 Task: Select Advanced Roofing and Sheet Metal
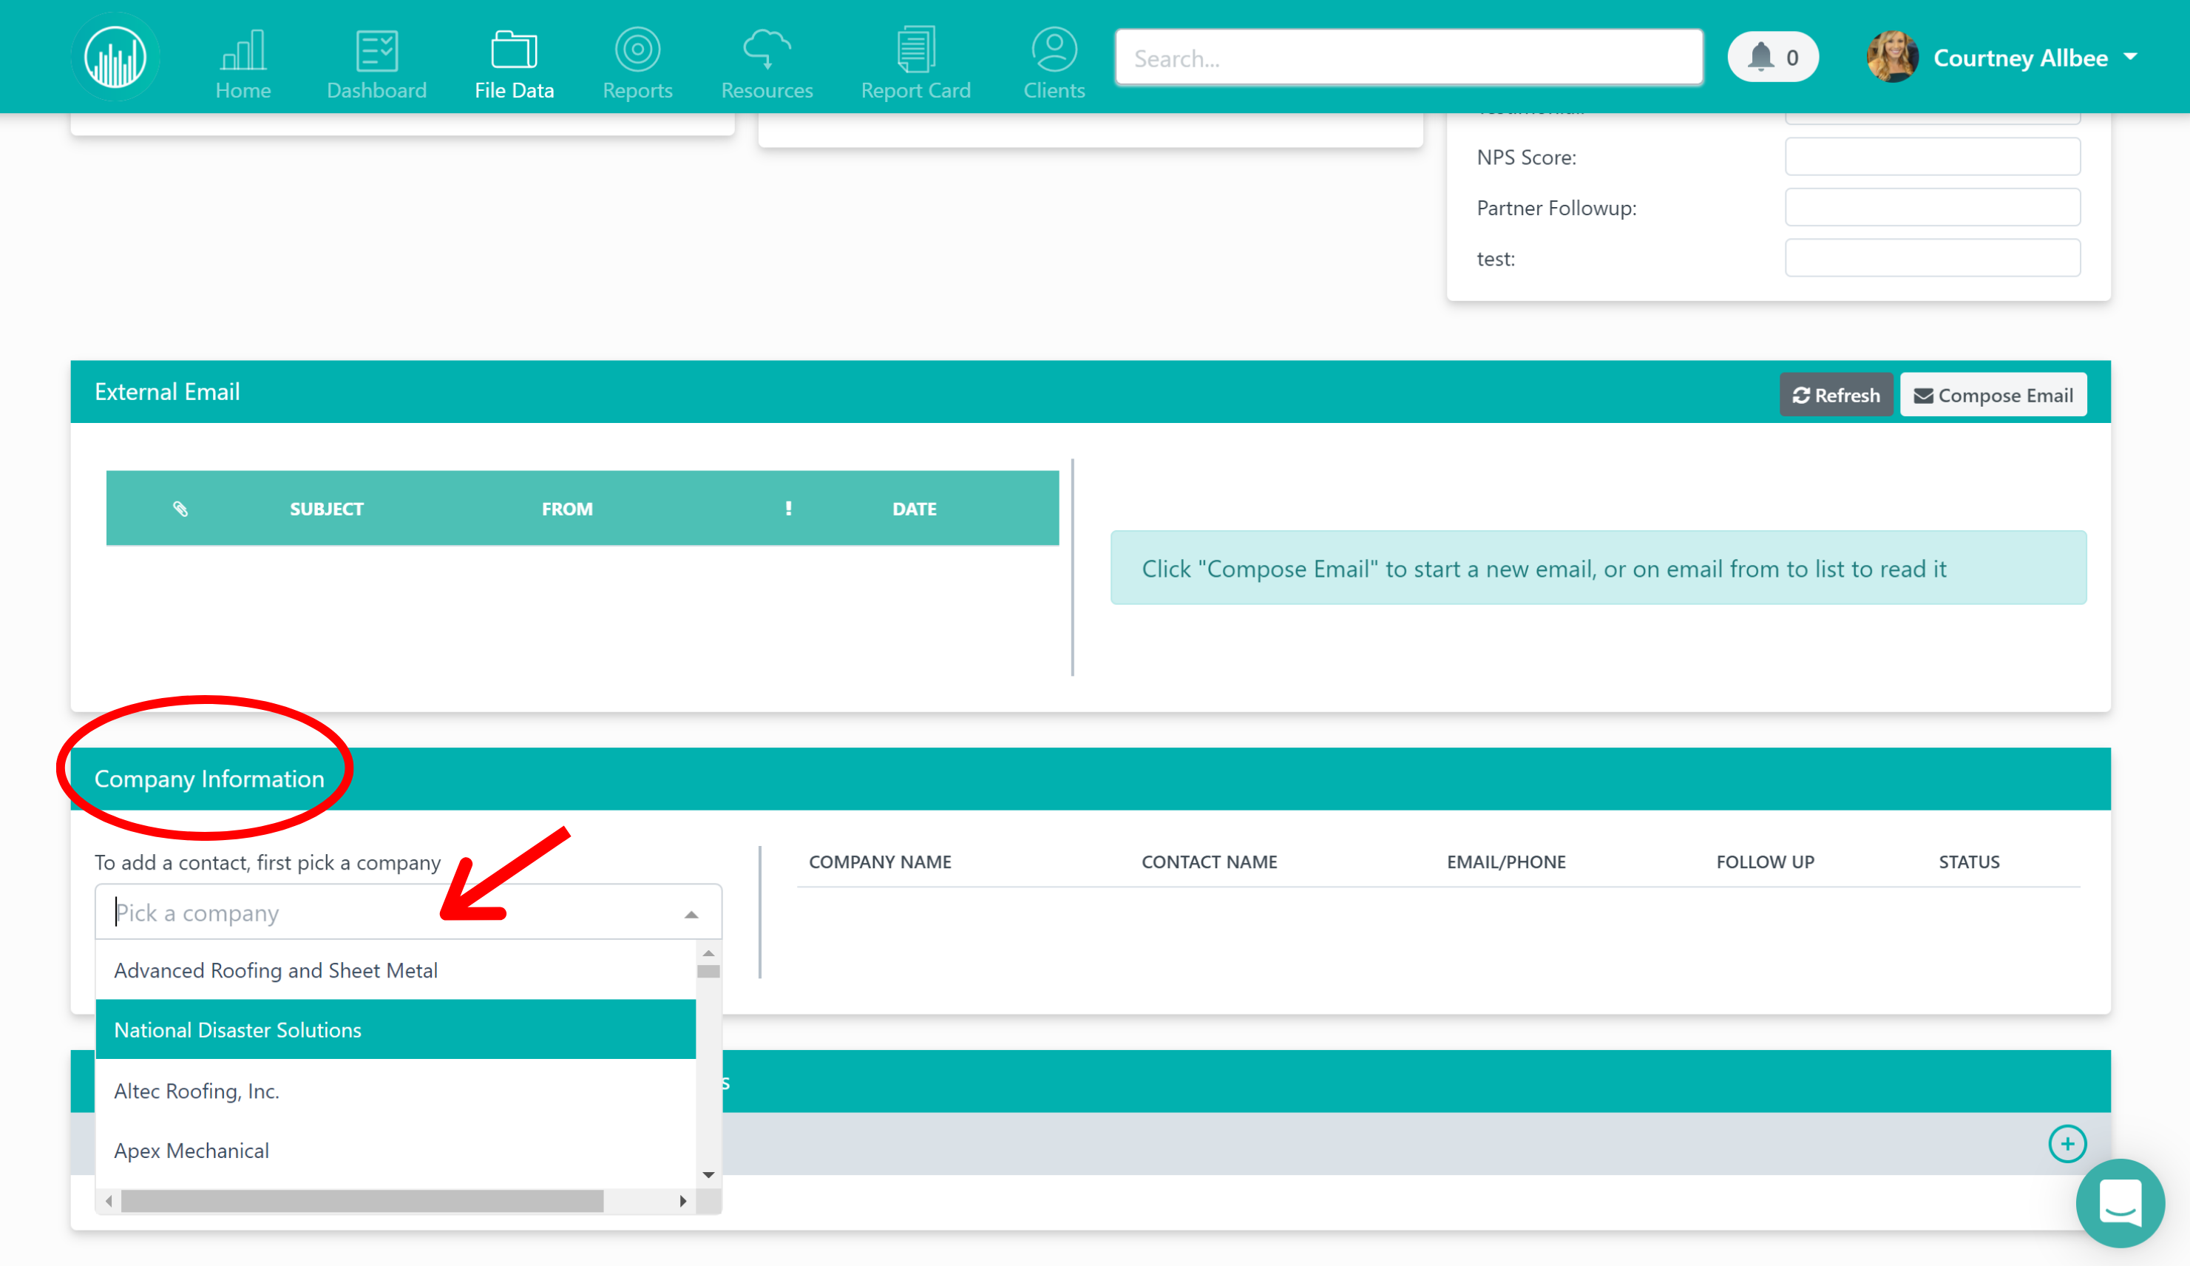(x=396, y=969)
